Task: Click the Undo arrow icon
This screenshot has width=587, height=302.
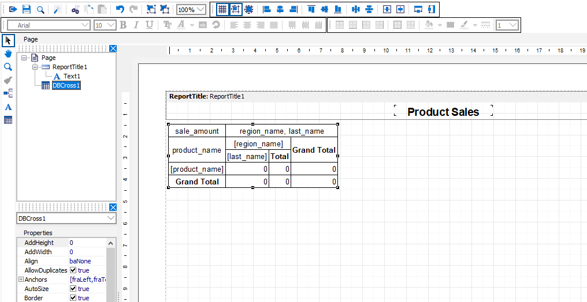Action: [120, 9]
